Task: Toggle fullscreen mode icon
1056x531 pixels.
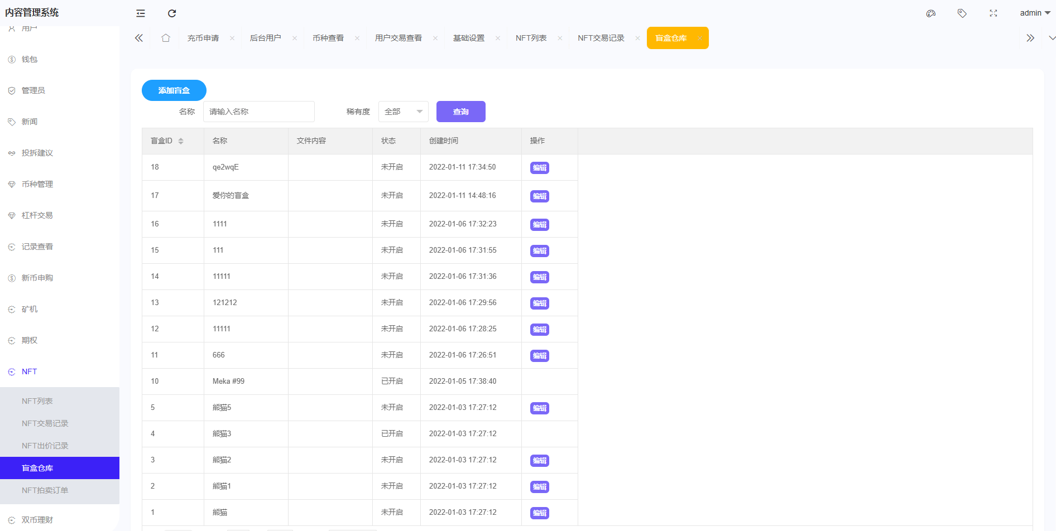Action: click(993, 13)
